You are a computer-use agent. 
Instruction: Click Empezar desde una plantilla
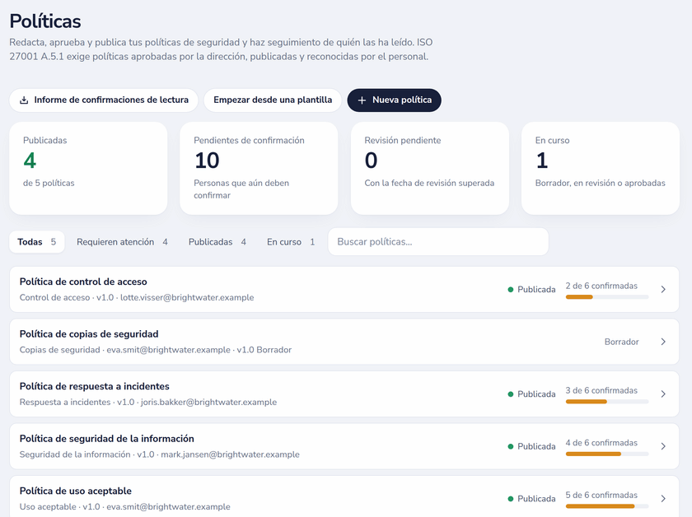[273, 100]
